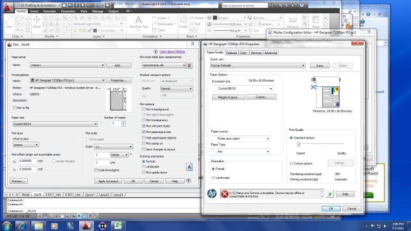The height and width of the screenshot is (231, 411).
Task: Open the Paper size dropdown
Action: [x=54, y=124]
